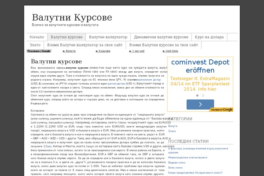Click the Валута ad link
264x176 pixels.
(x=69, y=51)
